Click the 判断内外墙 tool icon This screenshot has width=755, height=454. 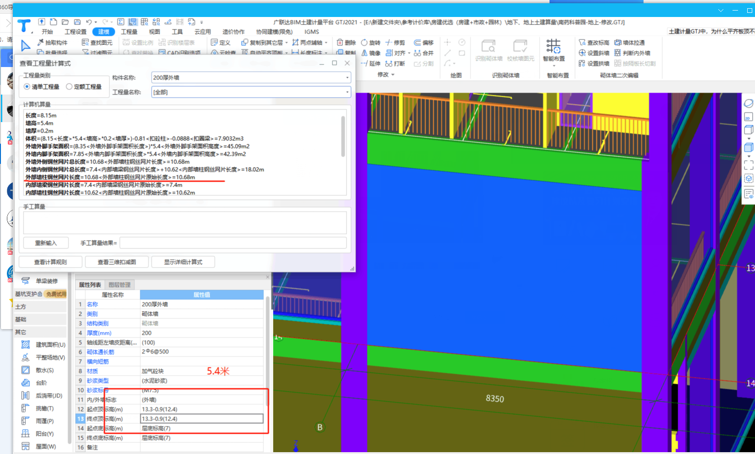click(x=618, y=53)
